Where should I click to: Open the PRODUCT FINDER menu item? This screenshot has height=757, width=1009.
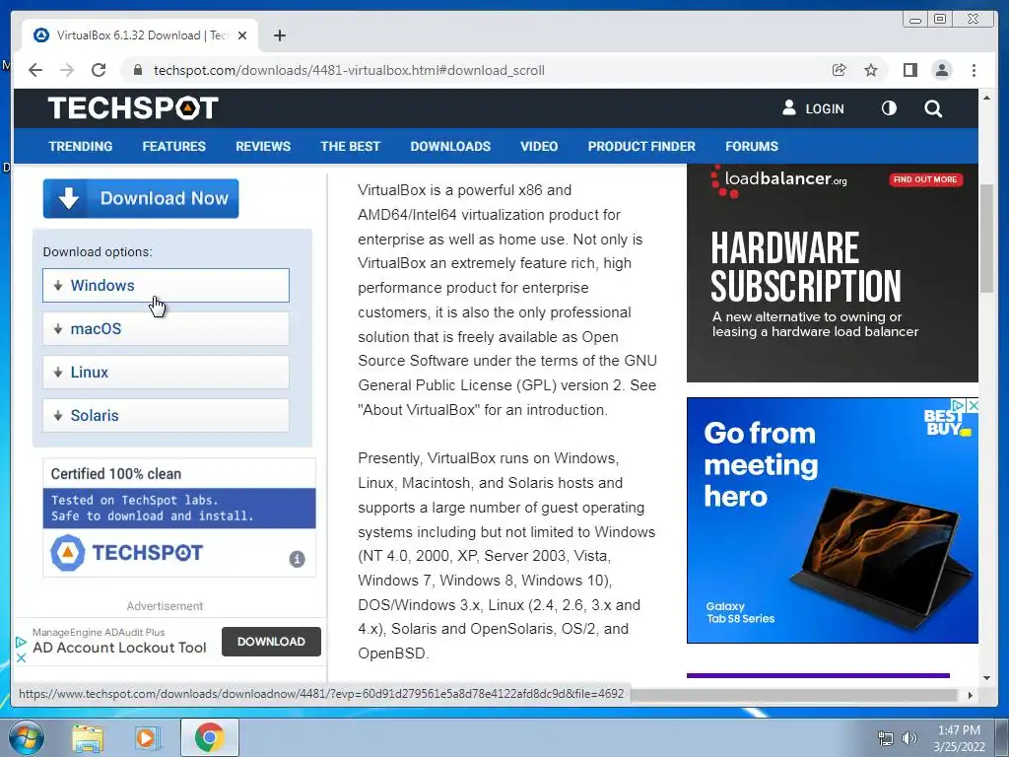[x=641, y=146]
